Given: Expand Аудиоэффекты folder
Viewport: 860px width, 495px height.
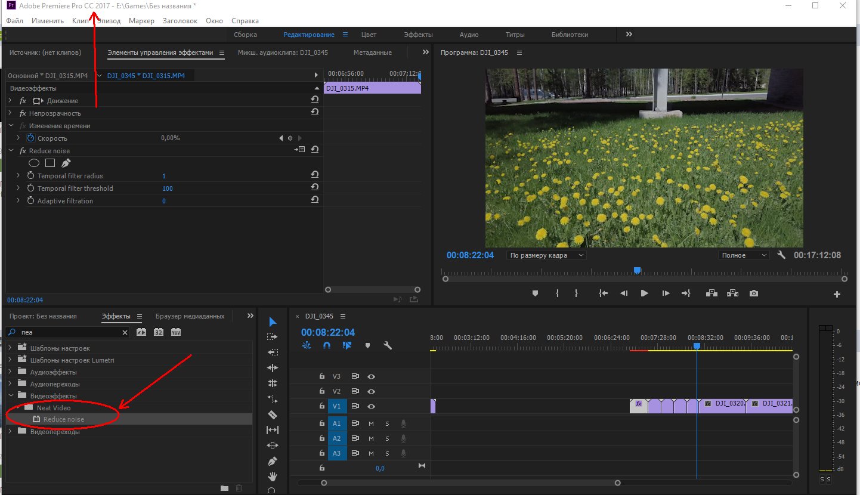Looking at the screenshot, I should click(11, 372).
